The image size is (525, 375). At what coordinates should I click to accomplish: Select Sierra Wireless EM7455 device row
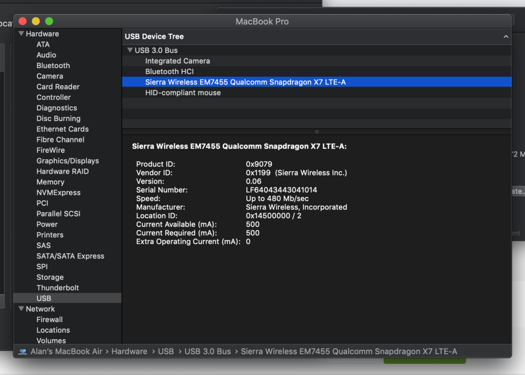click(x=317, y=82)
